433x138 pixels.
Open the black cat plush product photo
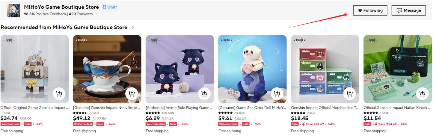click(x=180, y=69)
